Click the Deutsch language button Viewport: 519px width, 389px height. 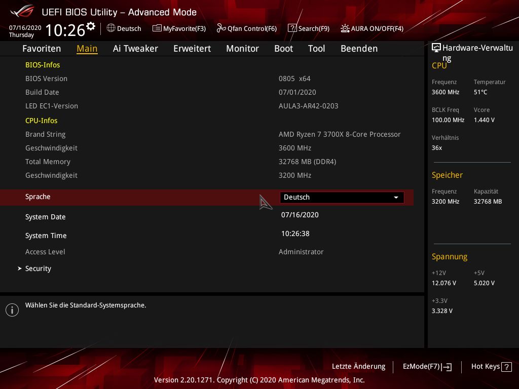coord(124,28)
